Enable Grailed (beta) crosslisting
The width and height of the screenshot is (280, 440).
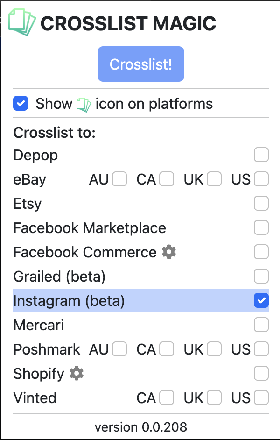click(x=261, y=276)
